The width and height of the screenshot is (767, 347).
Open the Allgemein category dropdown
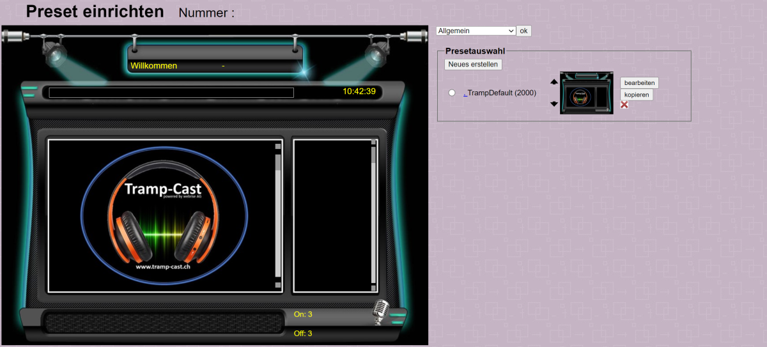pyautogui.click(x=476, y=31)
